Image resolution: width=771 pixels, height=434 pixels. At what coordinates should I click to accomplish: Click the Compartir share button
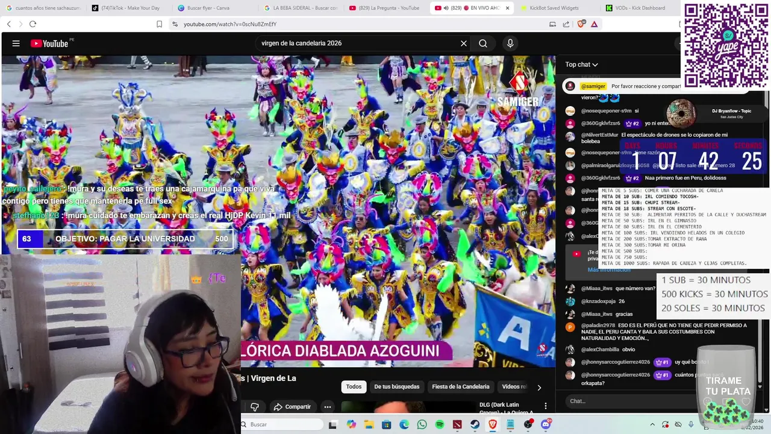pos(292,407)
